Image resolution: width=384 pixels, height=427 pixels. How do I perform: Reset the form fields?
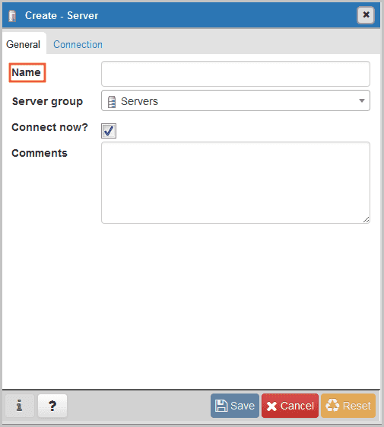click(348, 406)
